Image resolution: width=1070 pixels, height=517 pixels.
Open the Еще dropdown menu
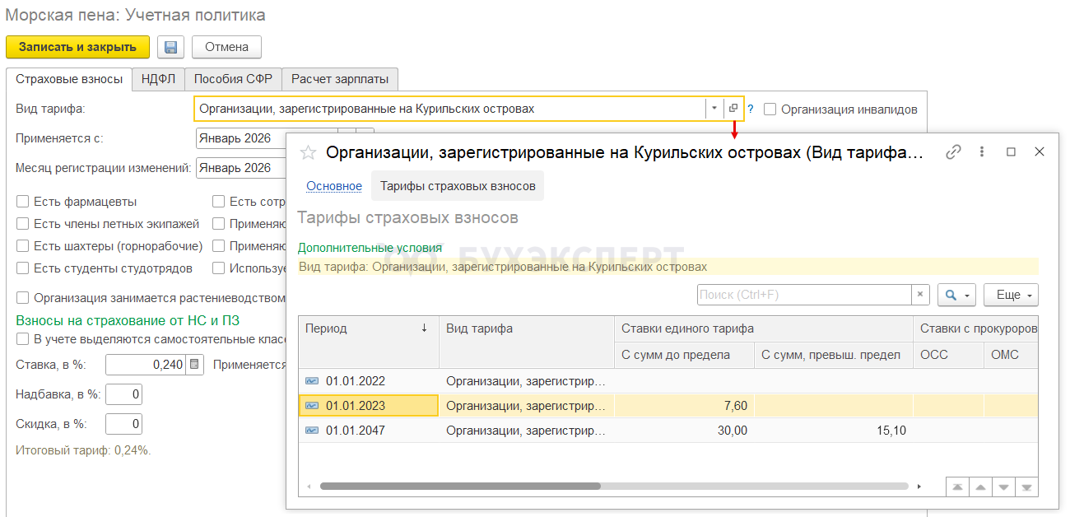(1011, 295)
